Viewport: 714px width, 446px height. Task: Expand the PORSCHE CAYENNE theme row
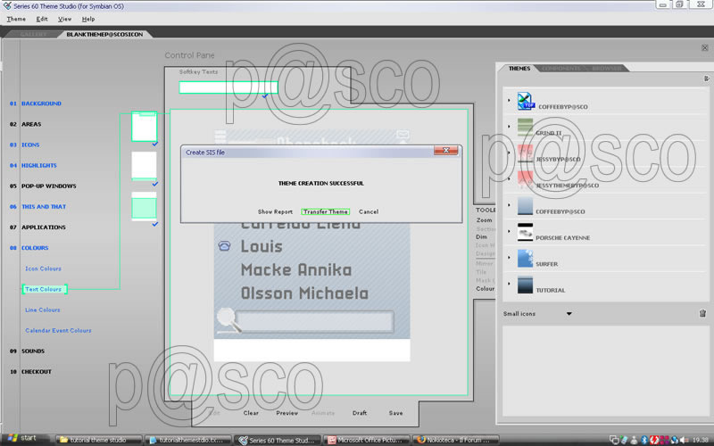(509, 231)
